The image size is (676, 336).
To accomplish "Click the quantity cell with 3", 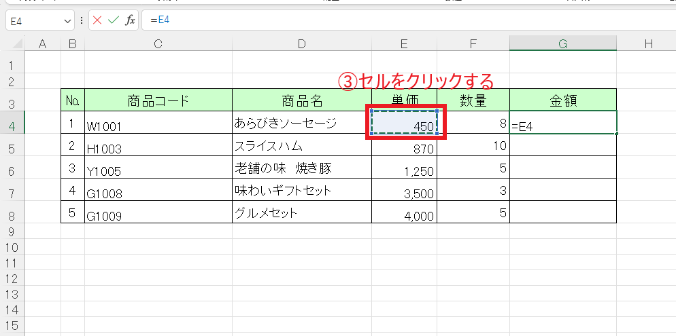I will click(x=473, y=189).
